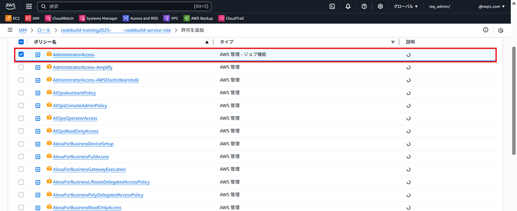Click the AlexaForBusinessDeviceSetup box icon

(49, 143)
